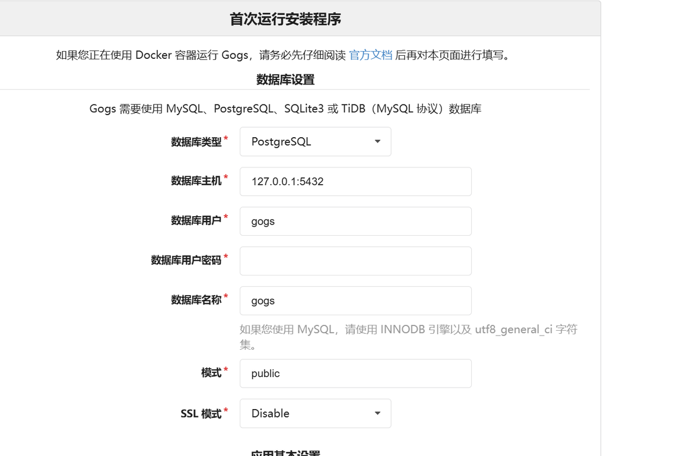Image resolution: width=677 pixels, height=456 pixels.
Task: Click the MySQL INNODB utf8_general_ci hint text
Action: point(408,337)
